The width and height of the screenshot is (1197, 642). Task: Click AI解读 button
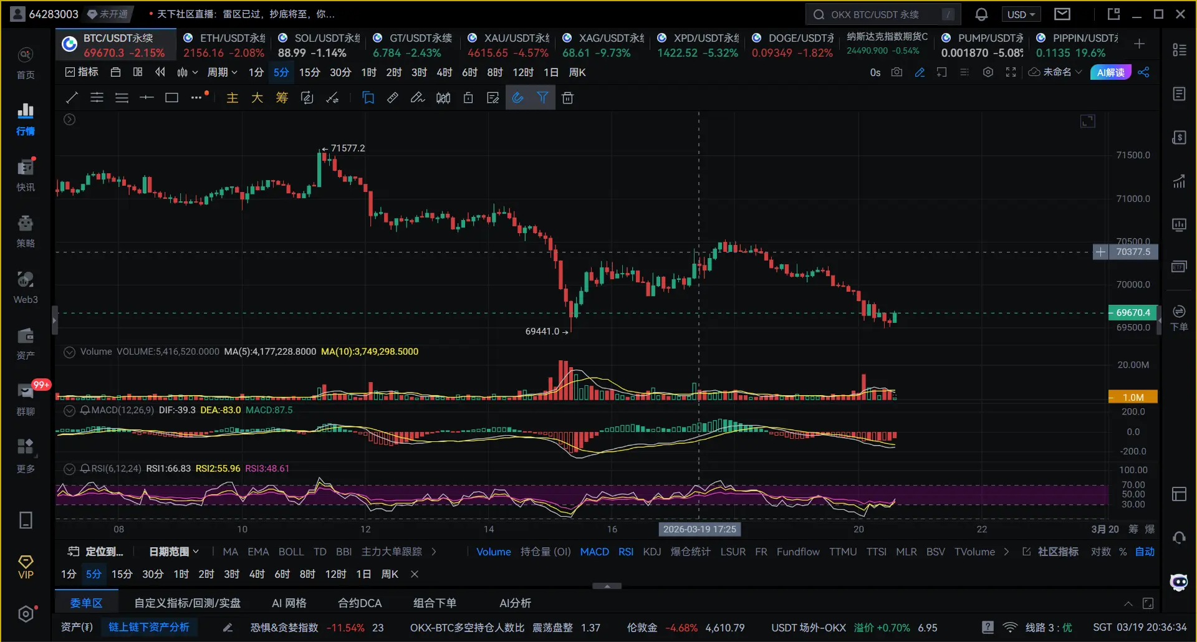click(1110, 72)
